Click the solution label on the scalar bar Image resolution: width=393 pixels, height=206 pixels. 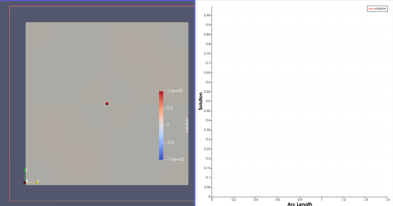pos(187,125)
